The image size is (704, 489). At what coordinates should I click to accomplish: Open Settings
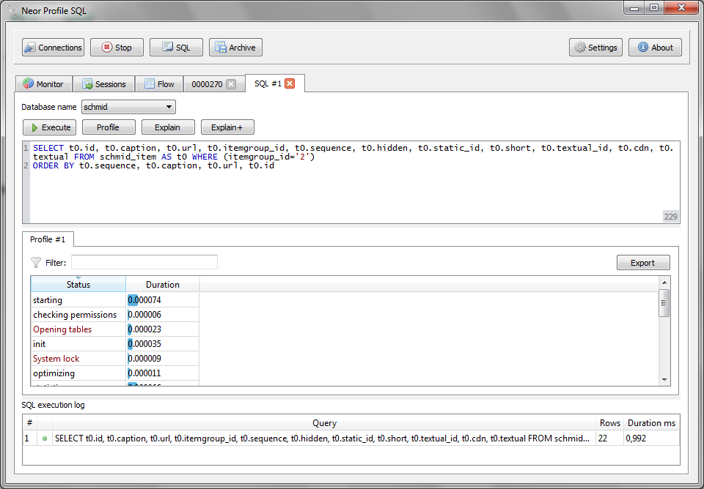(595, 48)
